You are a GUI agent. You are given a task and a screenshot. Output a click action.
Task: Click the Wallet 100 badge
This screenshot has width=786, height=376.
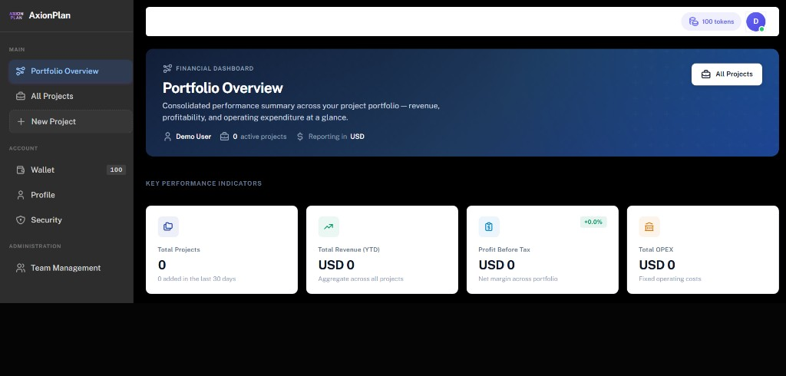pyautogui.click(x=117, y=170)
